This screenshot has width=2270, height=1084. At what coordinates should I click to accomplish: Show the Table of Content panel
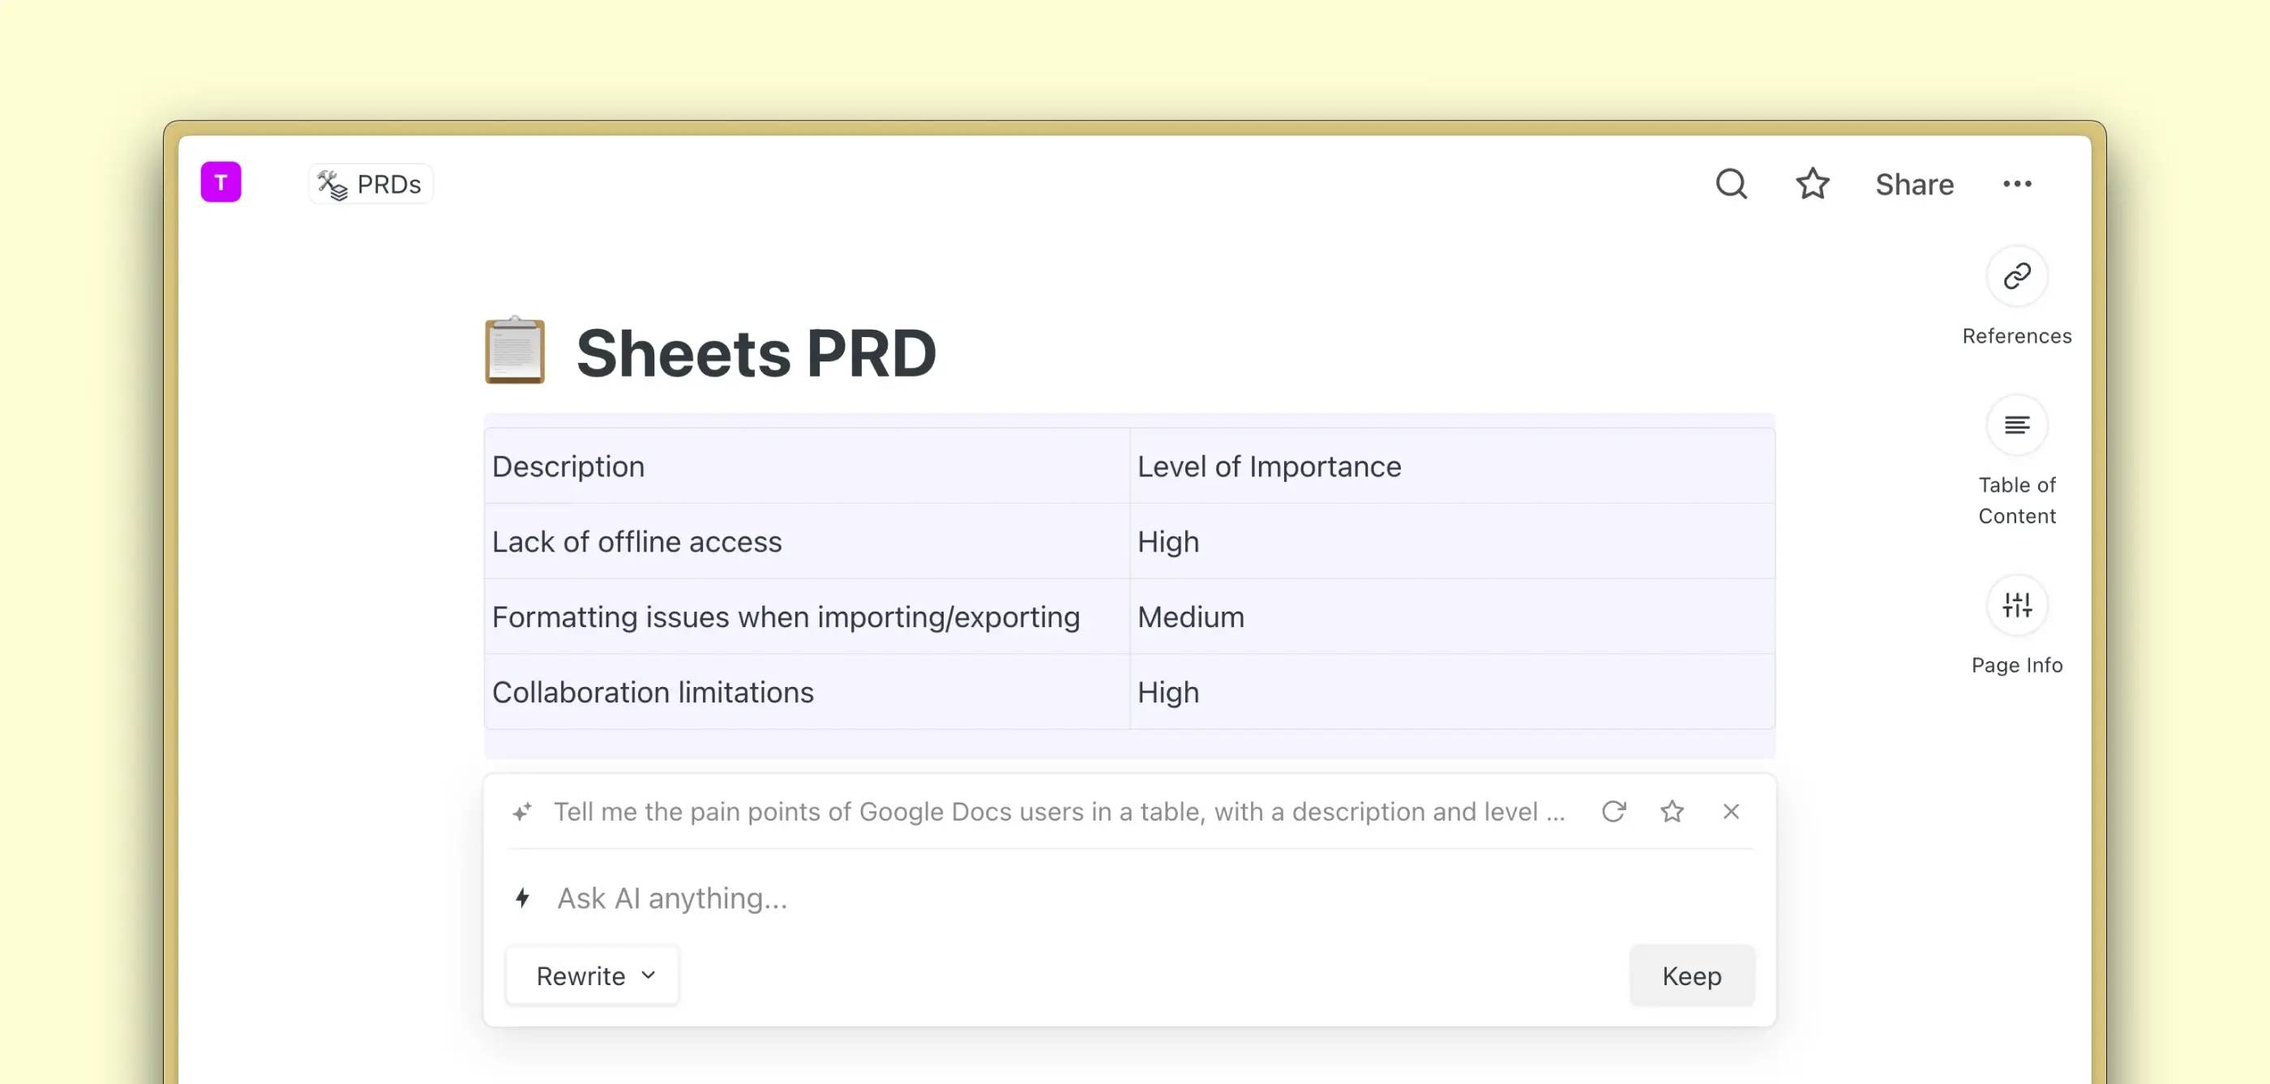click(x=2016, y=426)
